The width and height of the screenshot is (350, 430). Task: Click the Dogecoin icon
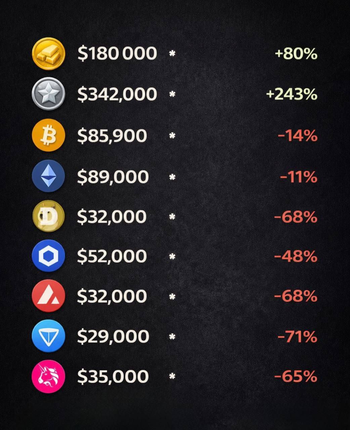click(x=48, y=216)
